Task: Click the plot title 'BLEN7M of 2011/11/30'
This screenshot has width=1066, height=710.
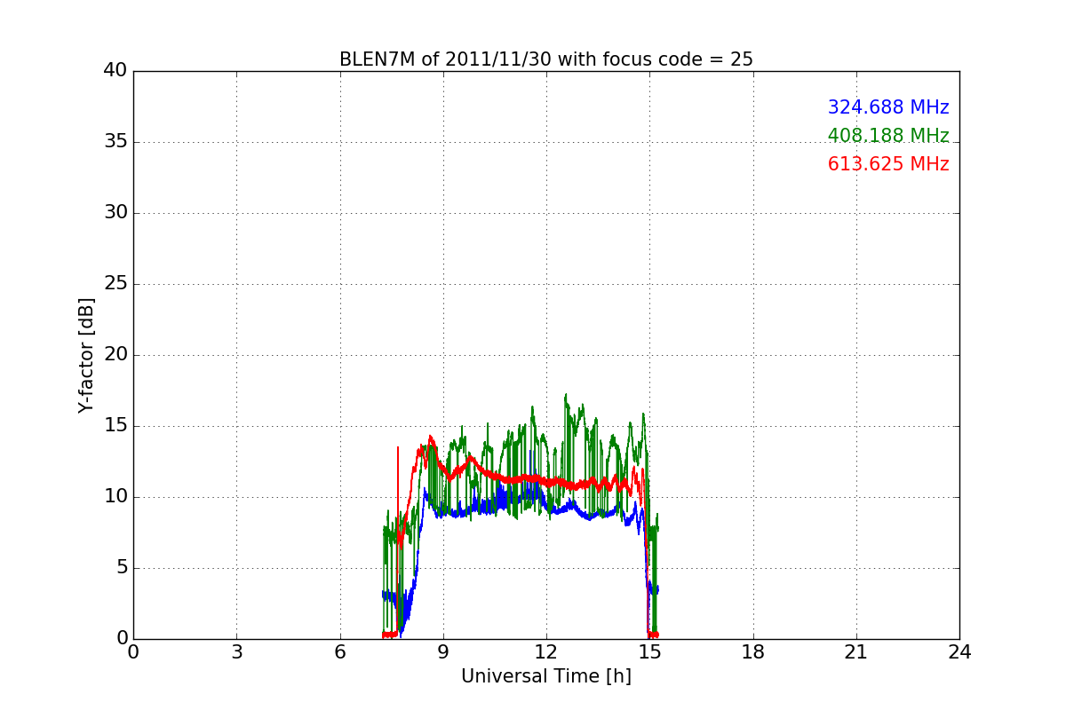Action: point(546,59)
